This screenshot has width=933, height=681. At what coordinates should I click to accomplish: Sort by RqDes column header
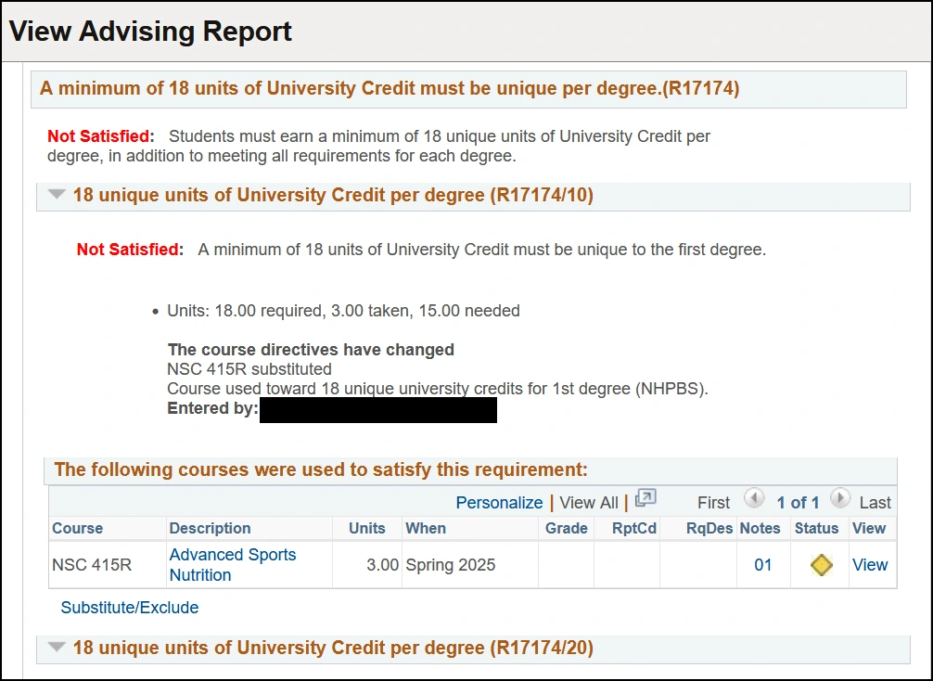click(709, 529)
